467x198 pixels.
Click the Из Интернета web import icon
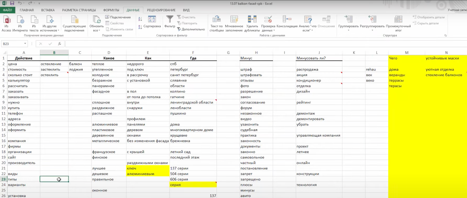click(20, 20)
